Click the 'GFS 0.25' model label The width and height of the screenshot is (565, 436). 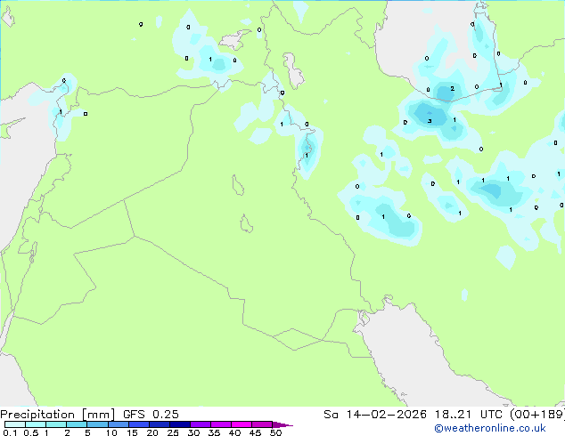(151, 415)
